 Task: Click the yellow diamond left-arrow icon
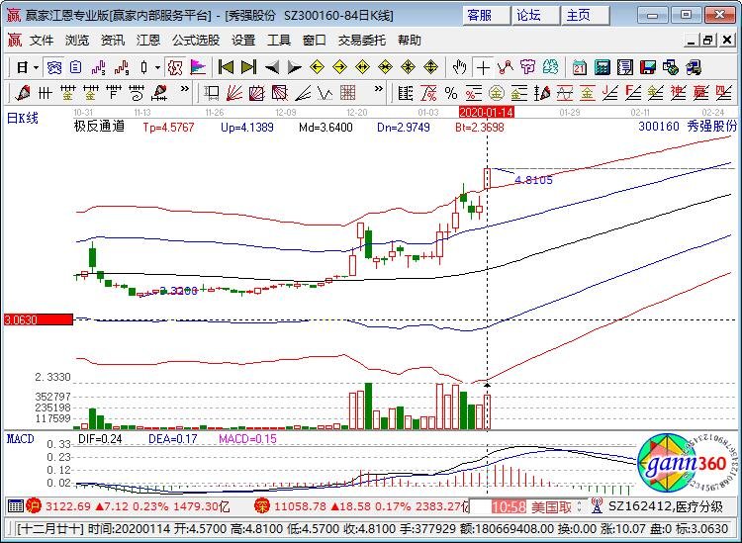point(317,67)
